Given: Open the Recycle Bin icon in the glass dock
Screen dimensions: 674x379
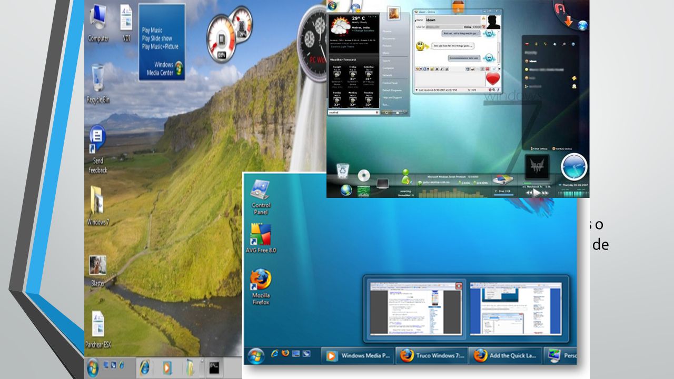Looking at the screenshot, I should (343, 171).
